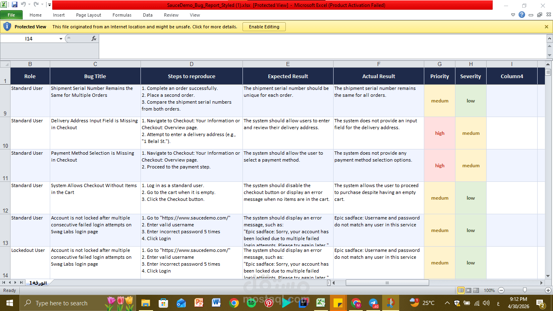Close the Protected View message bar
The width and height of the screenshot is (553, 311).
[547, 27]
